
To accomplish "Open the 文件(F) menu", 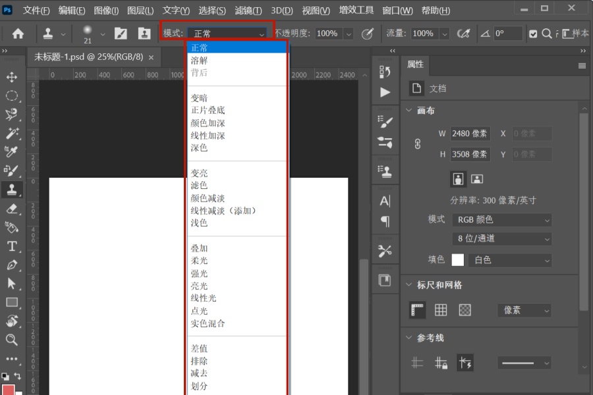I will [36, 11].
